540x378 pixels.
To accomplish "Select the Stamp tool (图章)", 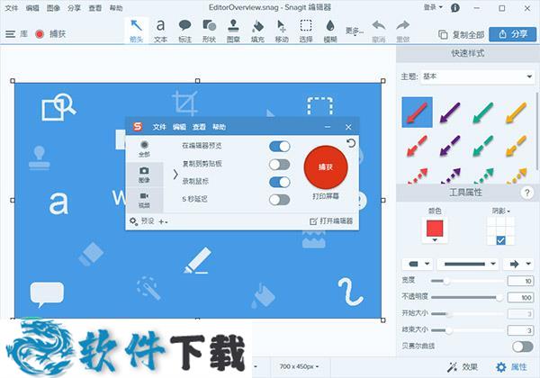I will (x=233, y=31).
